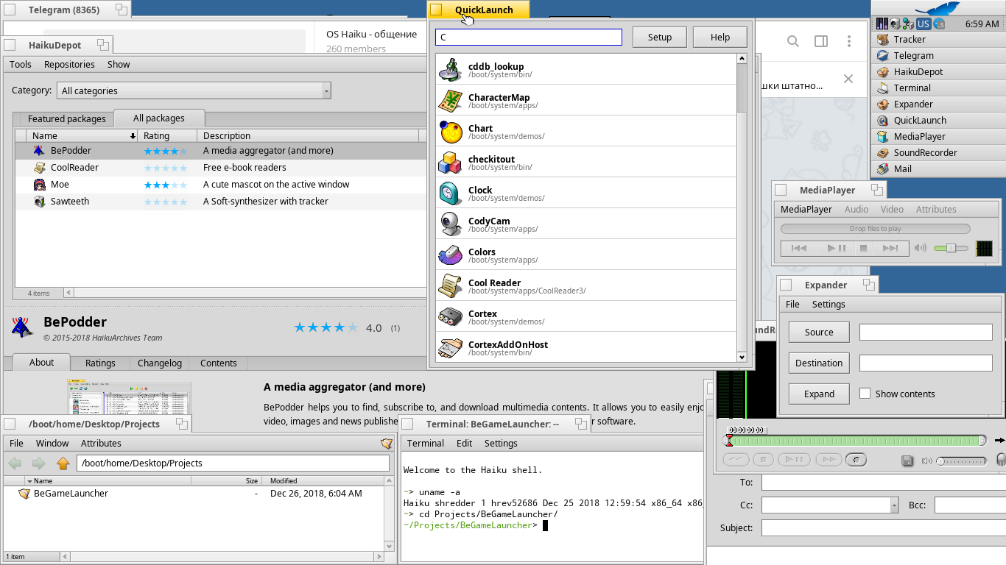This screenshot has width=1006, height=565.
Task: Click the Source button in Expander
Action: [819, 333]
